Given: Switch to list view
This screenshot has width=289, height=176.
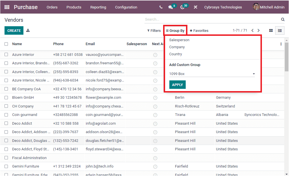Looking at the screenshot, I should pos(280,30).
